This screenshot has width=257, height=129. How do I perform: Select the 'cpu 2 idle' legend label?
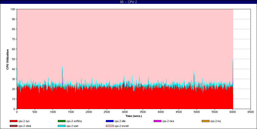point(120,121)
